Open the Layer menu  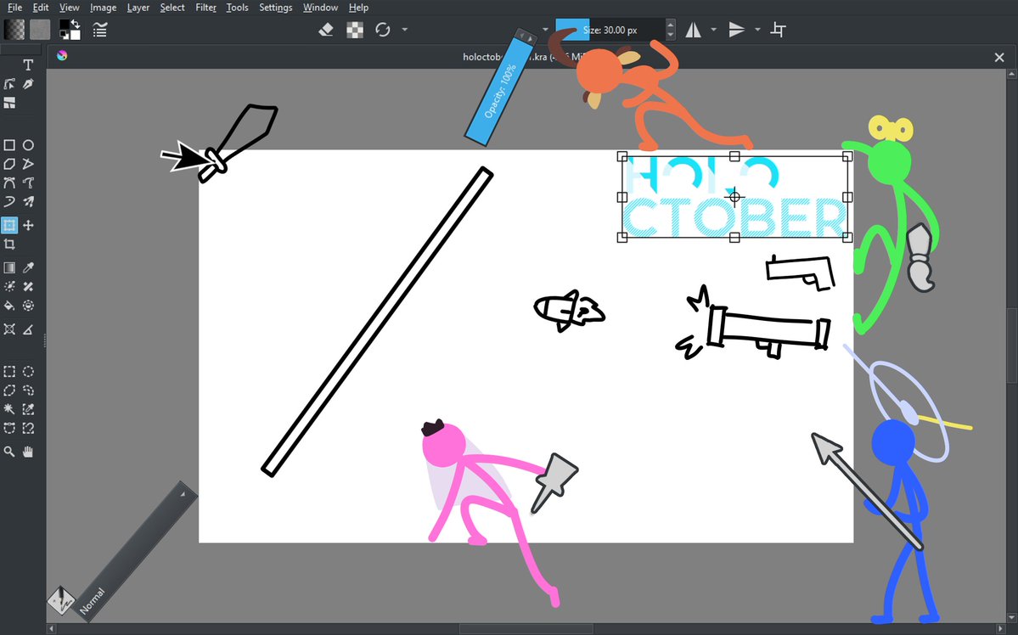[x=138, y=7]
